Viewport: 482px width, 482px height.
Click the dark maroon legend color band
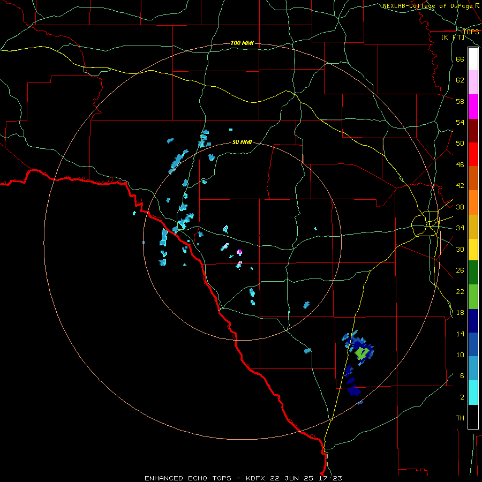tap(473, 130)
